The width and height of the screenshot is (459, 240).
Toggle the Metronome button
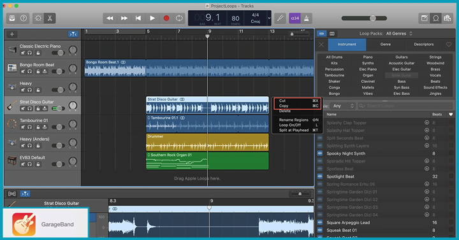306,18
